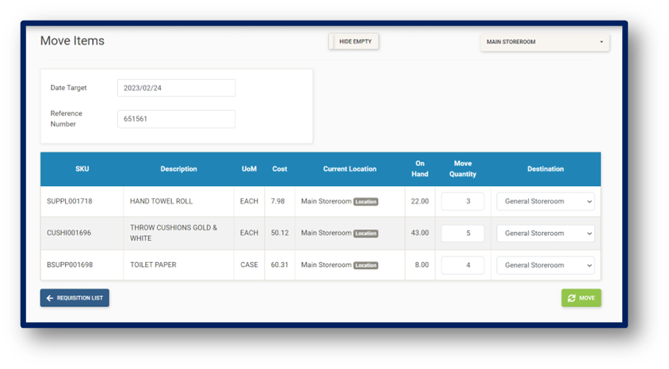Select move quantity field for Throw Cushions
Image resolution: width=669 pixels, height=369 pixels.
[462, 234]
